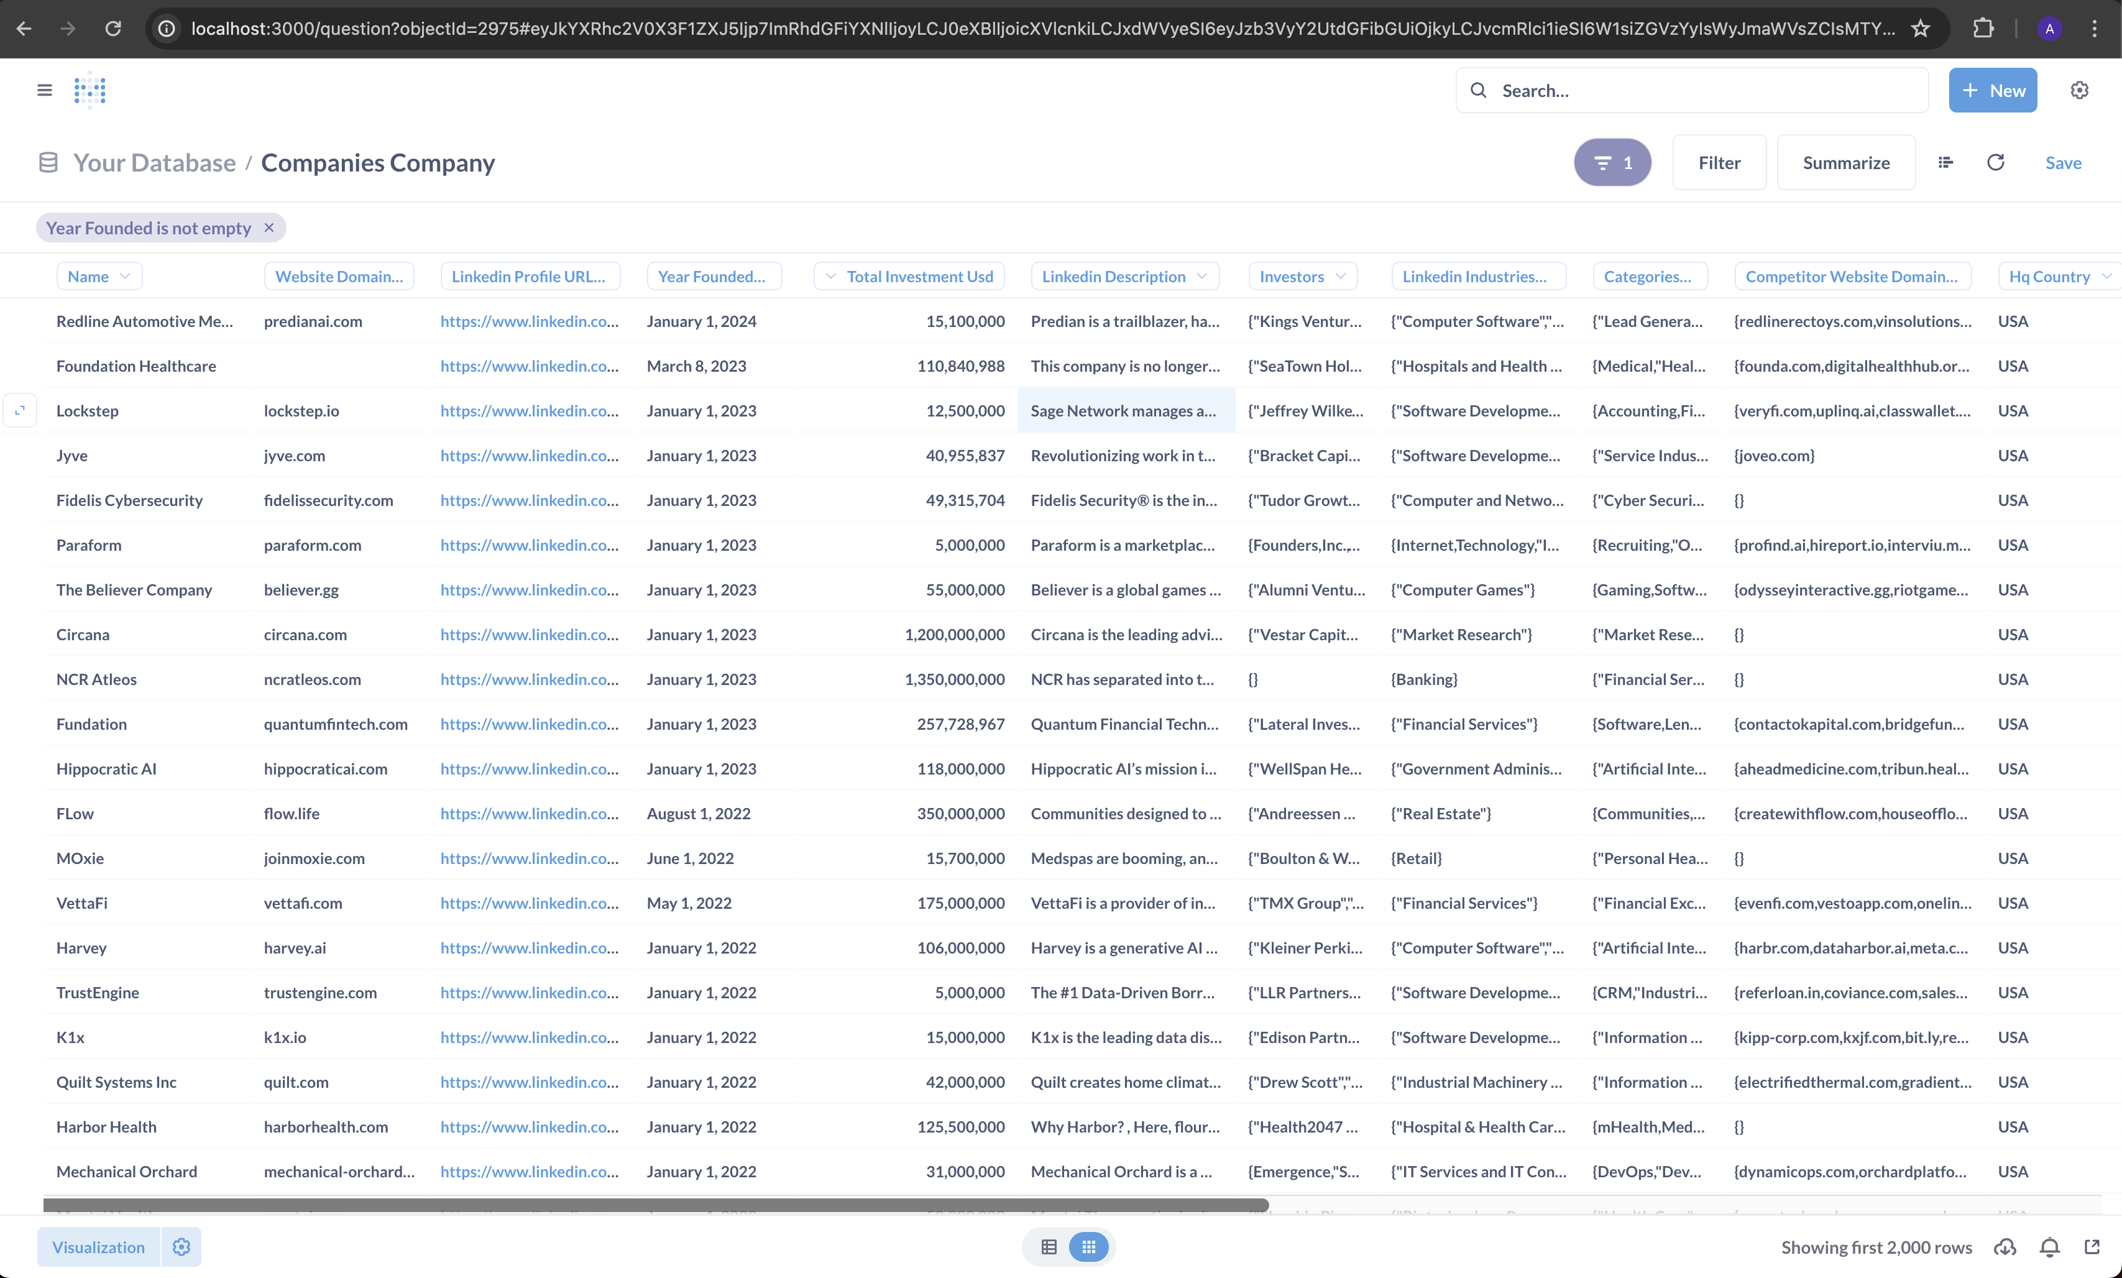Save the question
The width and height of the screenshot is (2122, 1278).
tap(2062, 163)
